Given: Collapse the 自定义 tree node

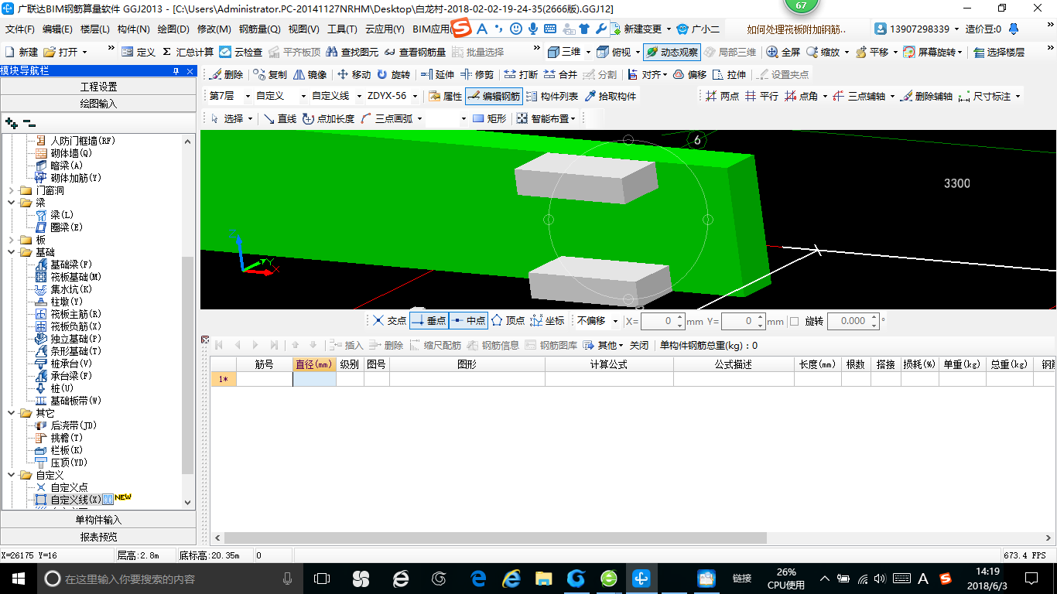Looking at the screenshot, I should [x=12, y=475].
